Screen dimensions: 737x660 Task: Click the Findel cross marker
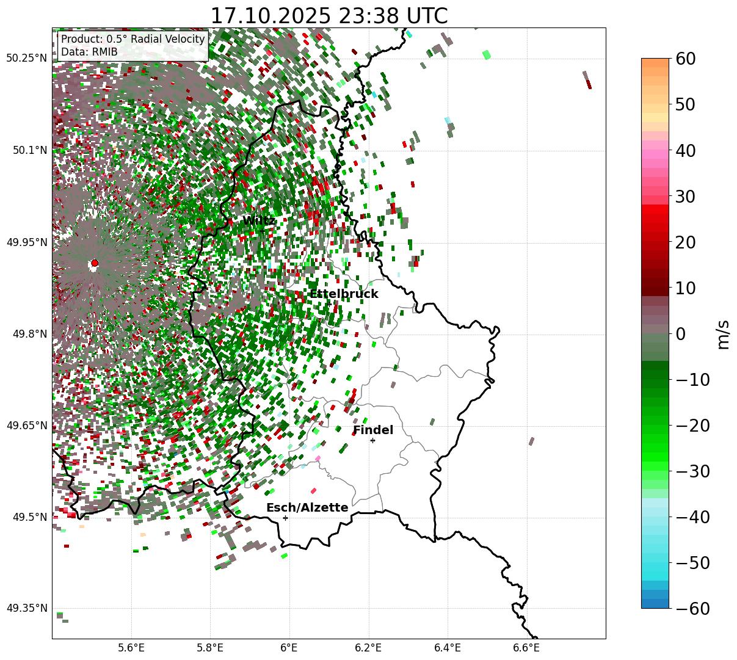372,440
